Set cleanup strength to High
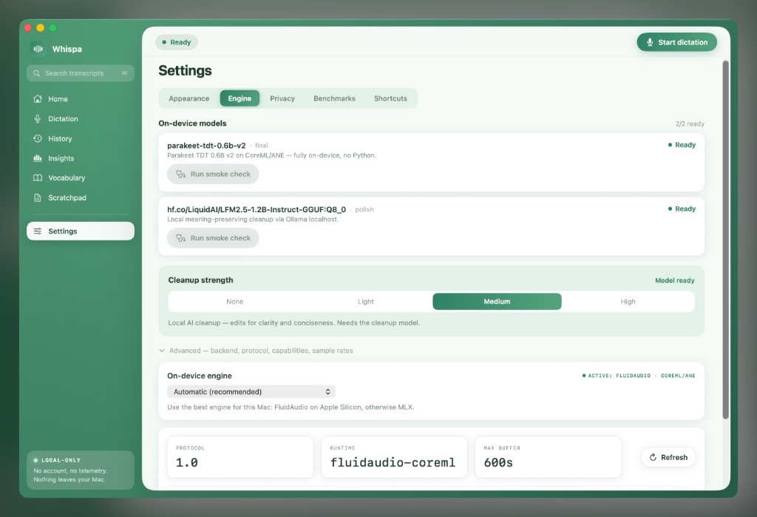Viewport: 757px width, 517px height. [628, 302]
